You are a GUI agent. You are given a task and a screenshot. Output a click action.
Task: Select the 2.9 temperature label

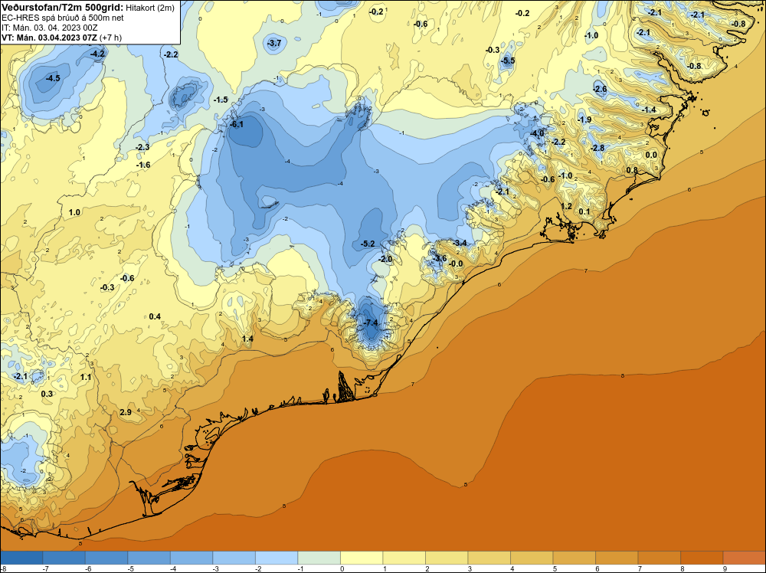click(x=126, y=412)
